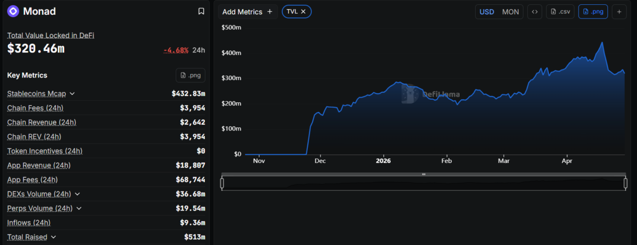Expand the Perps Volume (24h) row

tap(79, 208)
